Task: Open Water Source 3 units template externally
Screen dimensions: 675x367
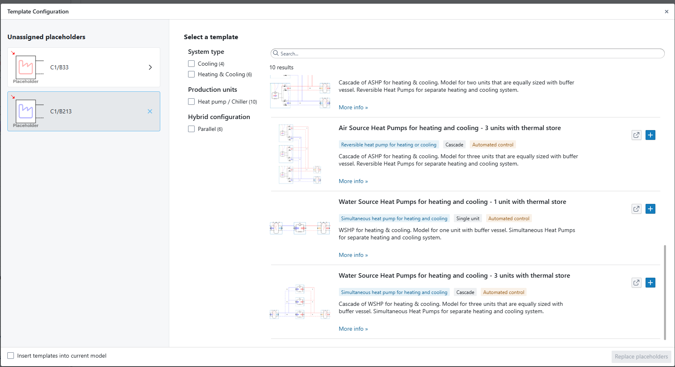Action: coord(636,283)
